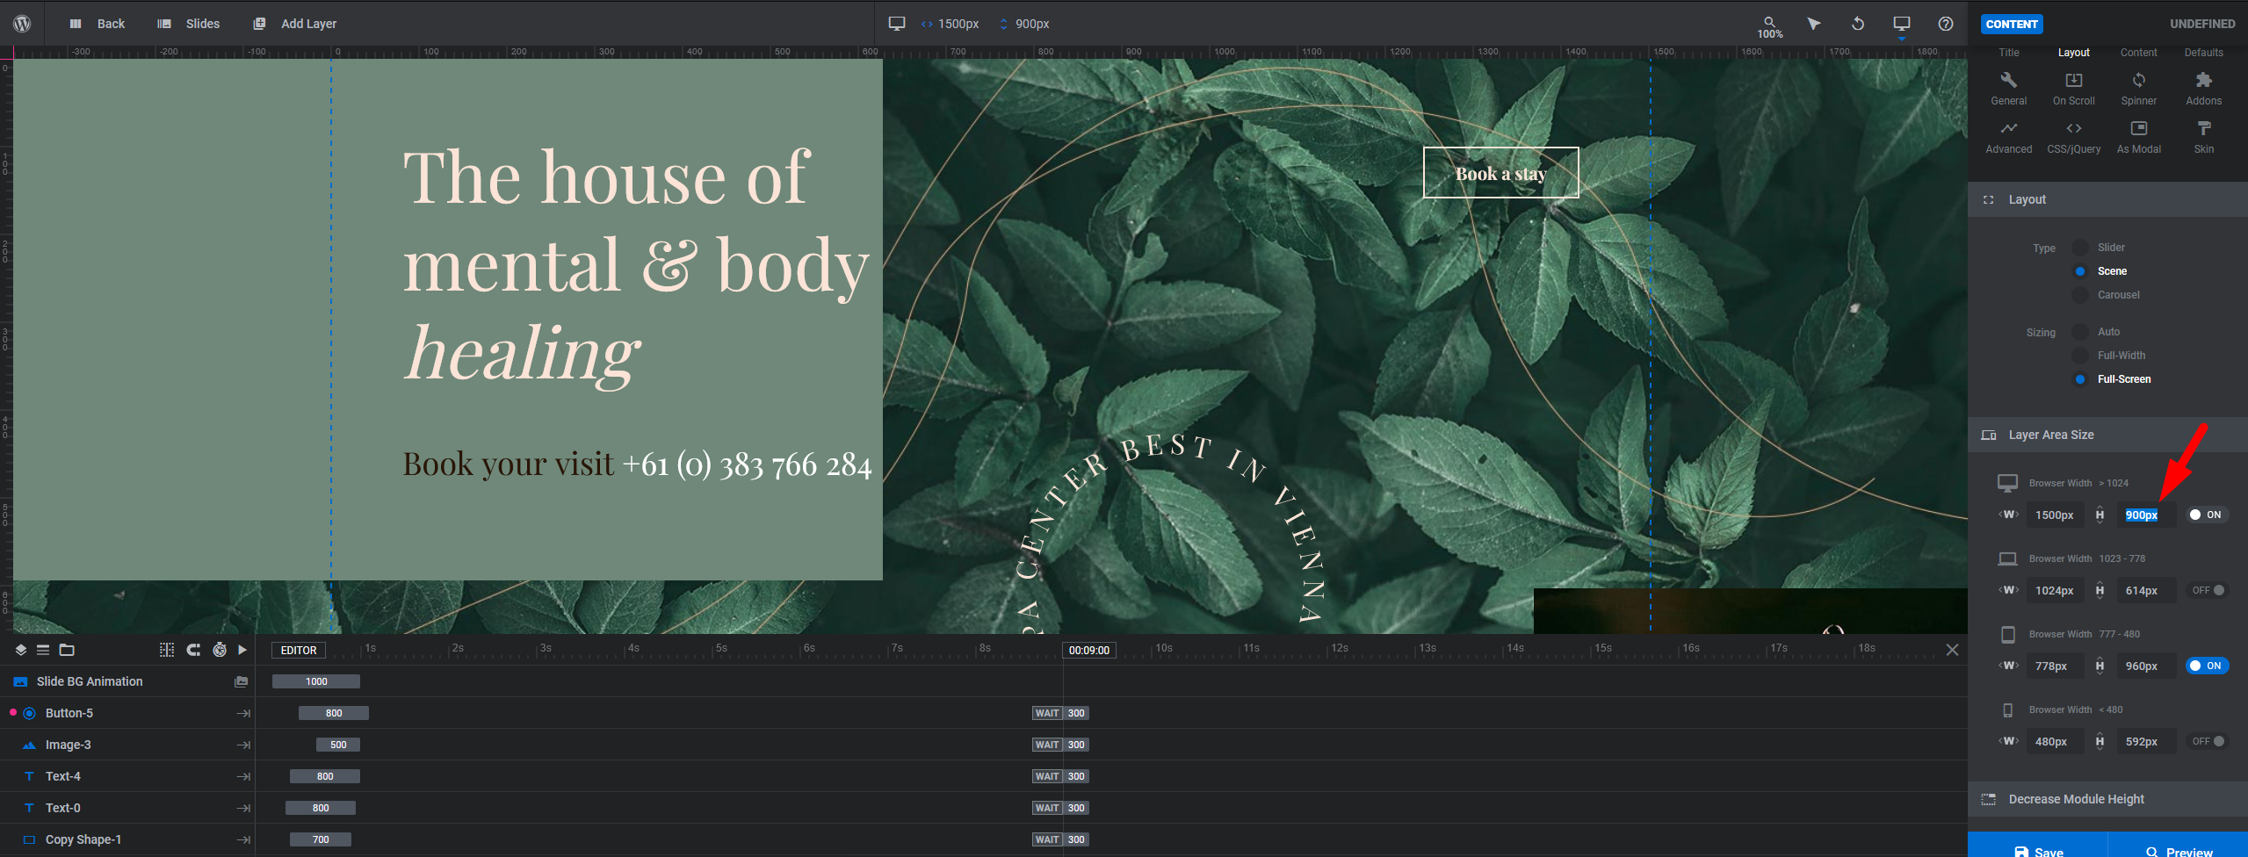Open As Modal settings
Image resolution: width=2248 pixels, height=857 pixels.
[2139, 138]
